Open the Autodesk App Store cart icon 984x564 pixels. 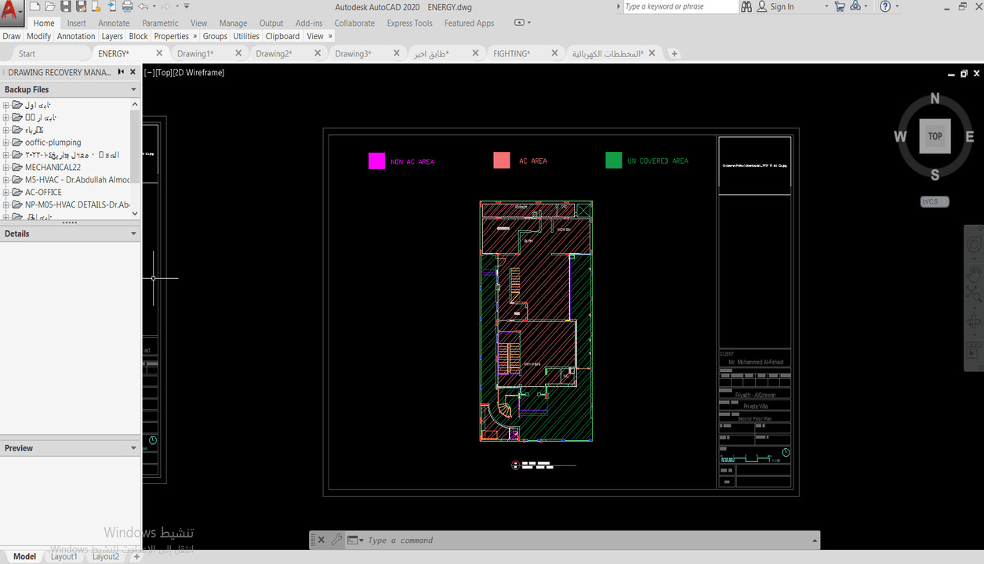[840, 6]
